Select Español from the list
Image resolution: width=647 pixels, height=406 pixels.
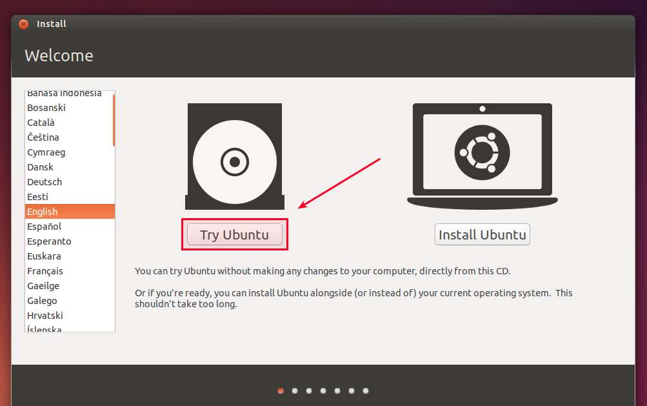point(70,227)
